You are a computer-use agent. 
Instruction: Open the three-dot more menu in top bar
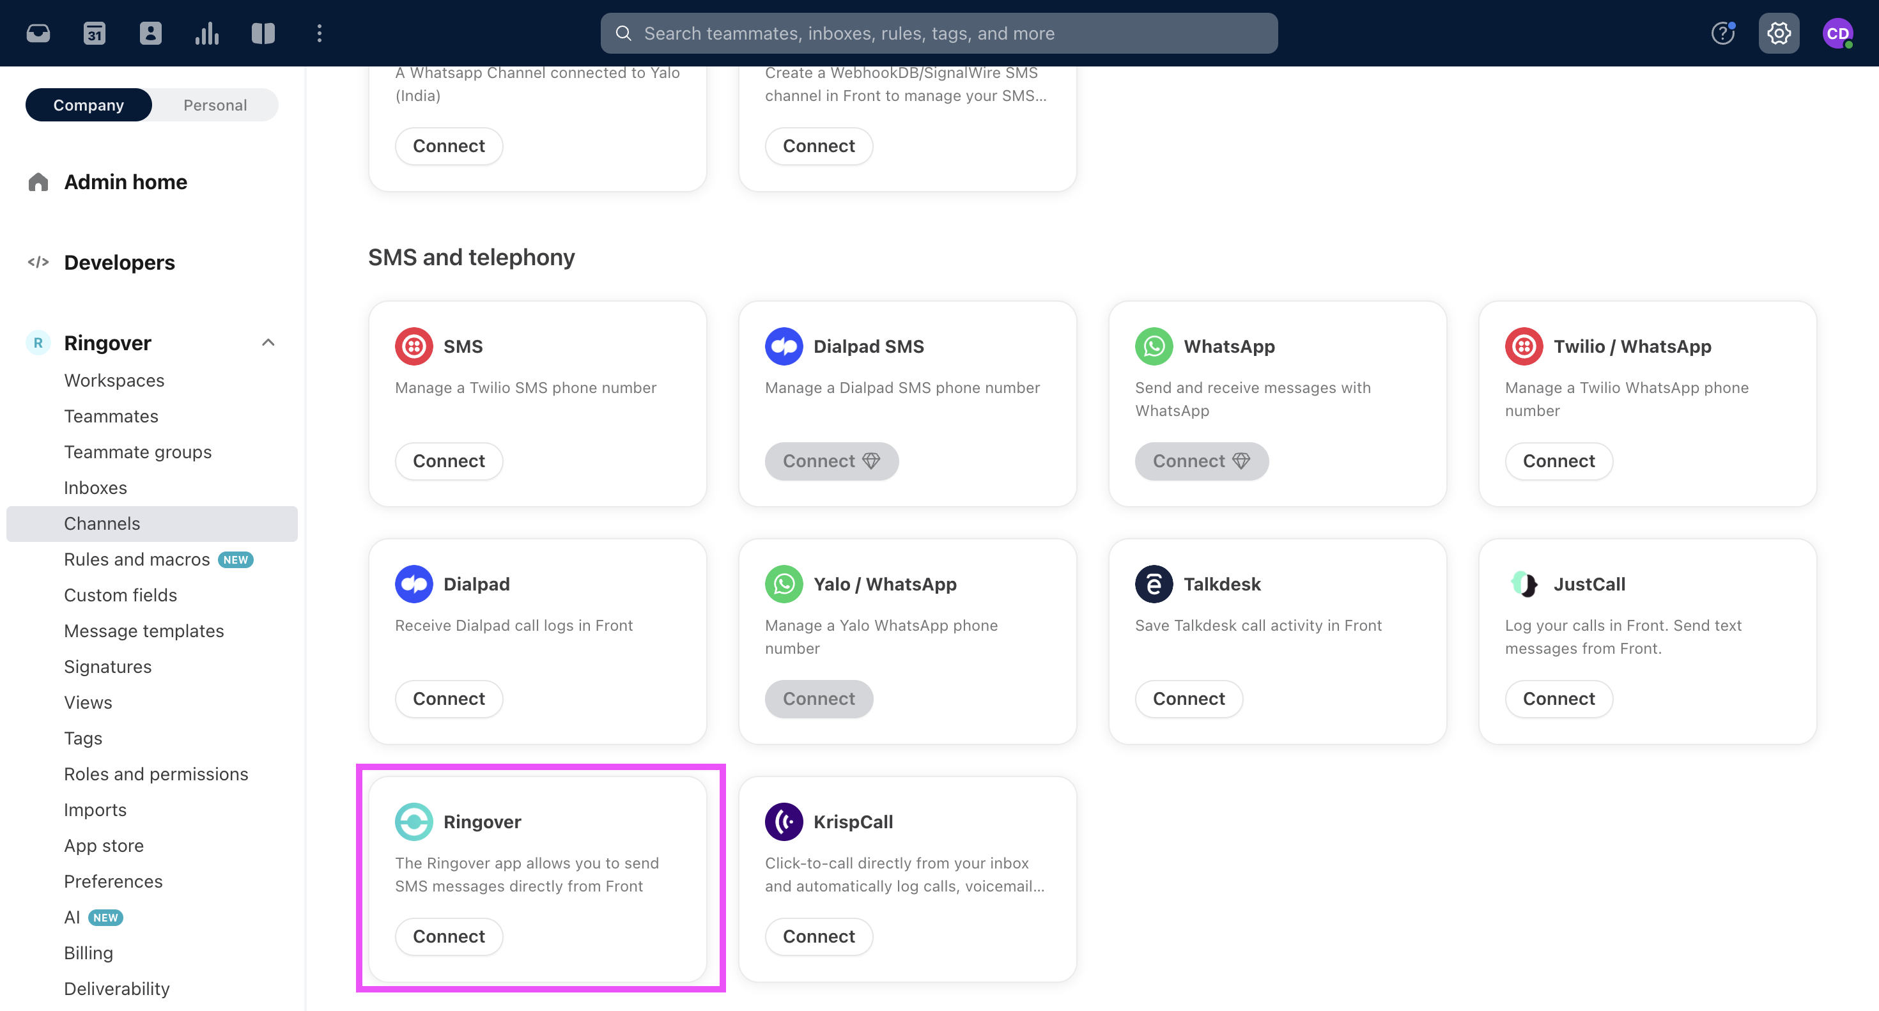[x=320, y=33]
